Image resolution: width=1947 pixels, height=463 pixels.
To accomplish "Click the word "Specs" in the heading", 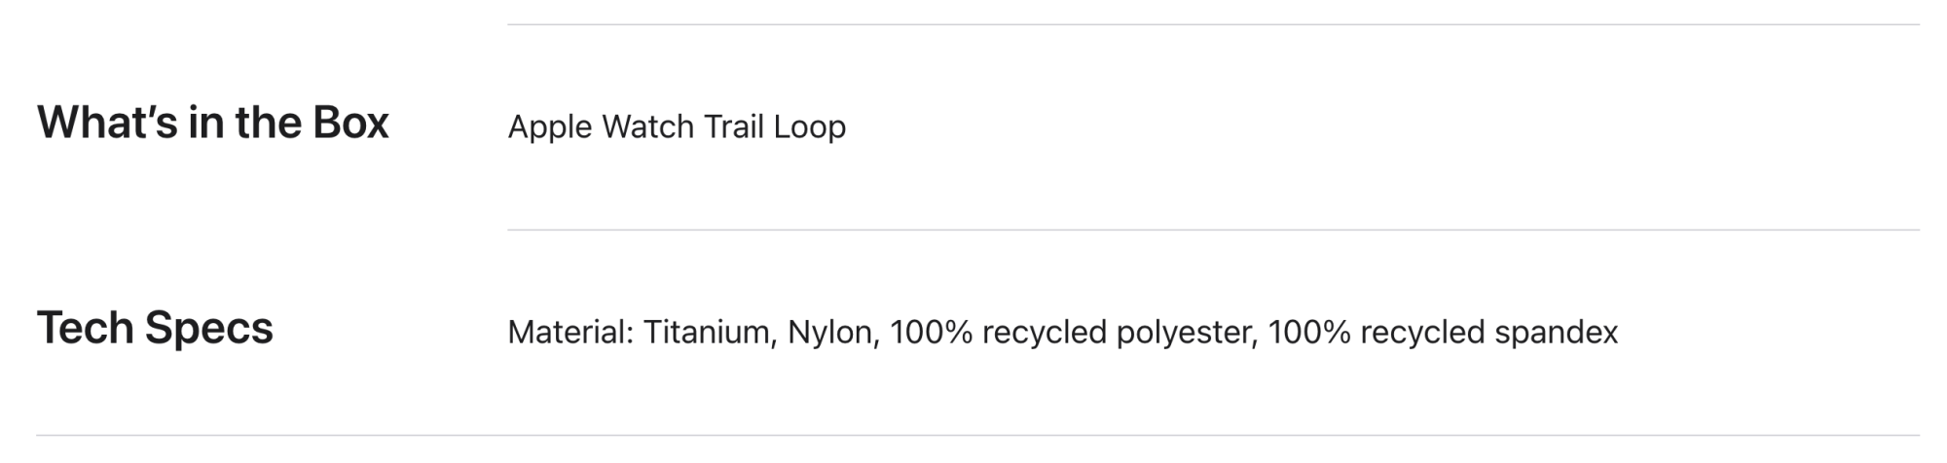I will 208,329.
